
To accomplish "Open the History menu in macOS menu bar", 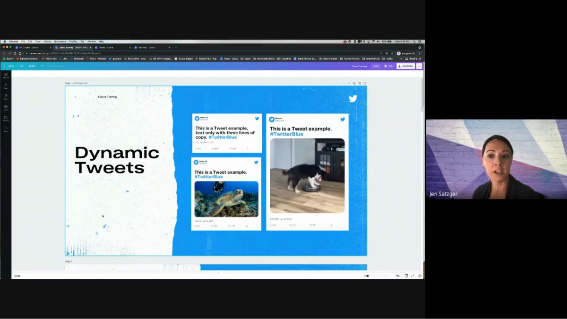I will coord(47,41).
